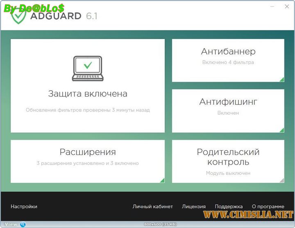Click the View label in the viewer bar

coord(11,224)
